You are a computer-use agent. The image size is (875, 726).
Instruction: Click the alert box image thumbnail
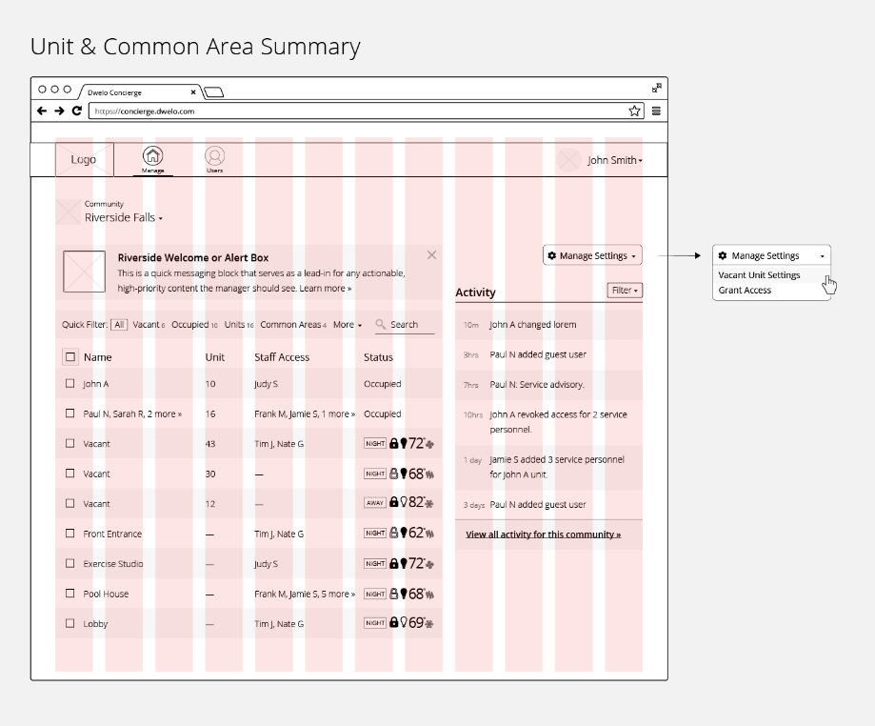coord(85,272)
